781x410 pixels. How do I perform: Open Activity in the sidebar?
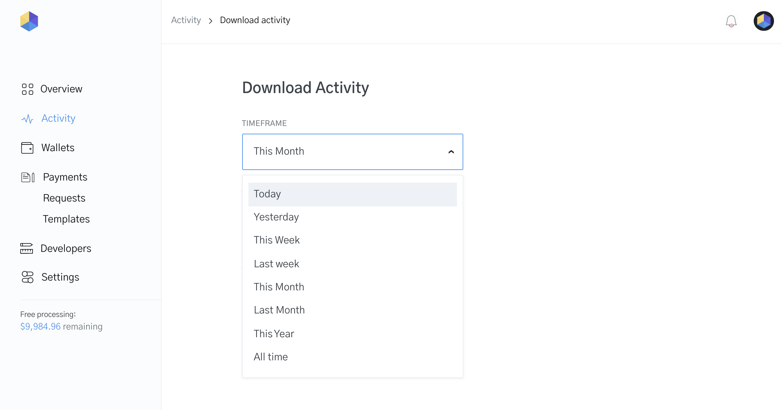[58, 119]
